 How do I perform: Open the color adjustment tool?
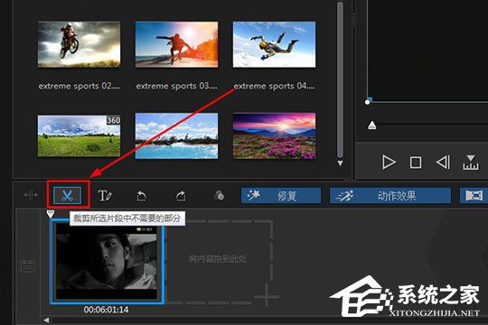[219, 196]
